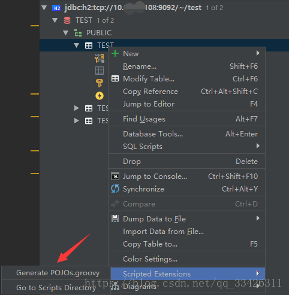Click the New menu entry
This screenshot has width=289, height=295.
tap(186, 54)
